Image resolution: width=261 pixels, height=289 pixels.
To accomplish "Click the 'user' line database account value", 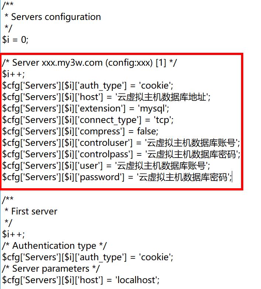I will pos(161,166).
